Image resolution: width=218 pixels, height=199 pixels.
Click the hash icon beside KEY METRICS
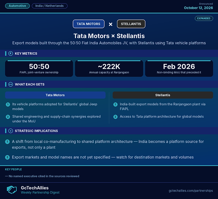[x=11, y=54]
